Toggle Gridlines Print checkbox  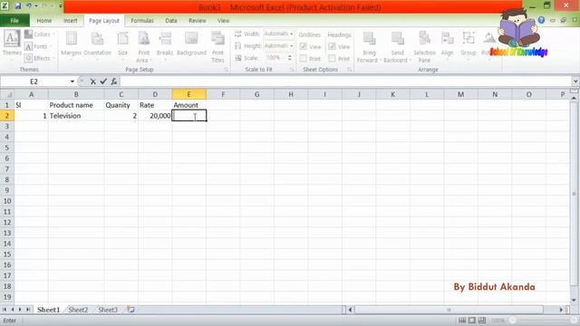coord(304,58)
